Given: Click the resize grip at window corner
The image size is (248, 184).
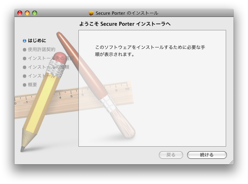Looking at the screenshot, I should pos(231,162).
